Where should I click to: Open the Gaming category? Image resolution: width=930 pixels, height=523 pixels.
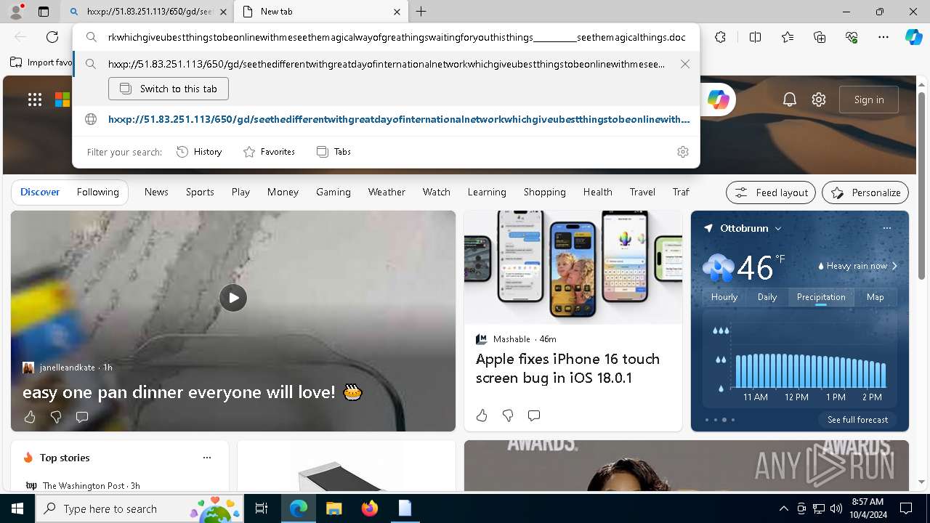tap(333, 192)
